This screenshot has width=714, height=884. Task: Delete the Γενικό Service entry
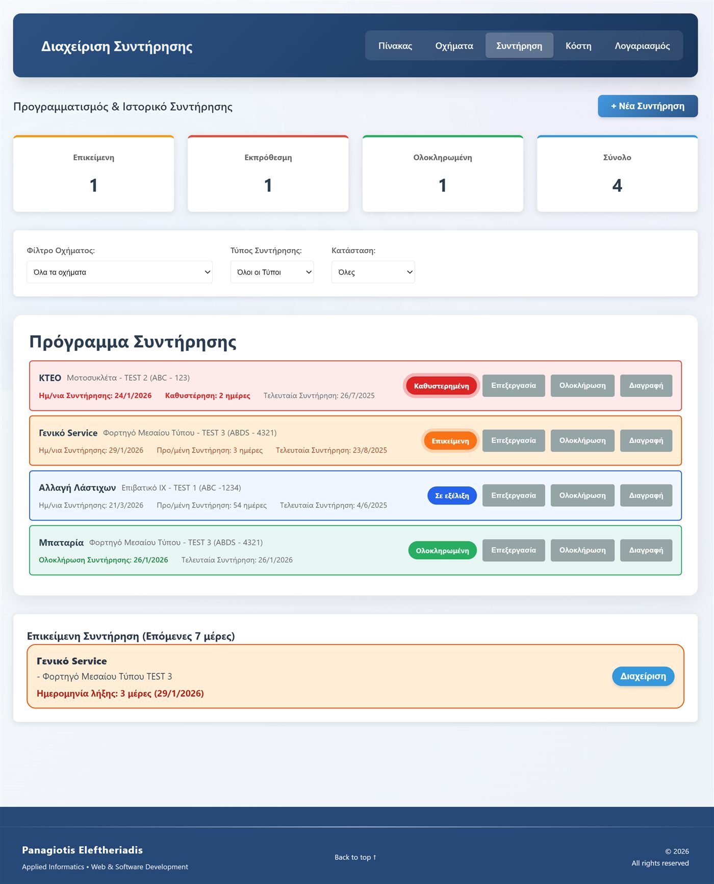(646, 440)
